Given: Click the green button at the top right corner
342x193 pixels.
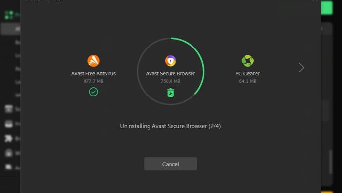Looking at the screenshot, I should (327, 8).
